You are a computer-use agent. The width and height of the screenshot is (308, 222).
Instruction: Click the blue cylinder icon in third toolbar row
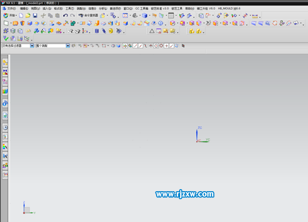point(97,31)
